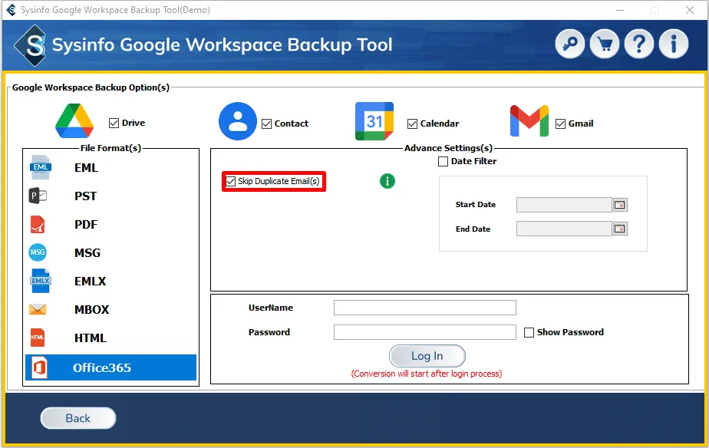
Task: Open the shopping cart purchase icon
Action: pyautogui.click(x=605, y=44)
